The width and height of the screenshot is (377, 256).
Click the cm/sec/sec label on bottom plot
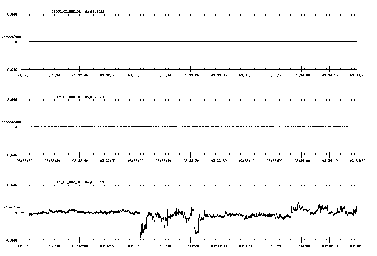coord(12,207)
